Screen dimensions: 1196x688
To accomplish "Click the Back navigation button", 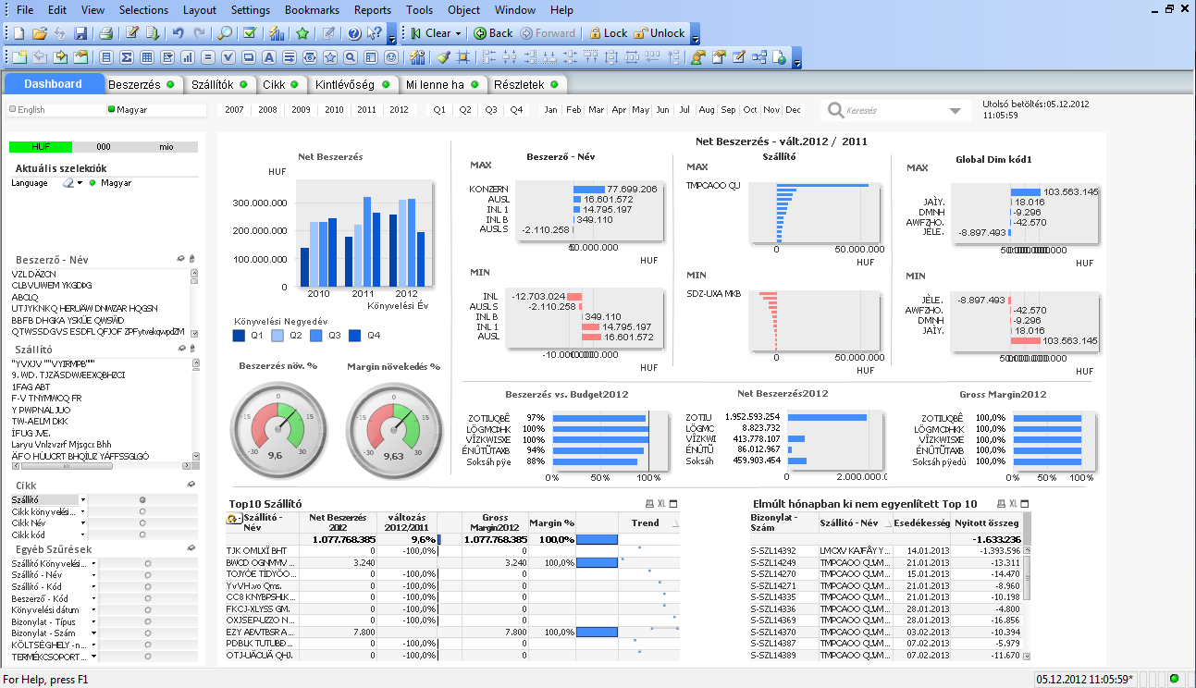I will [493, 33].
